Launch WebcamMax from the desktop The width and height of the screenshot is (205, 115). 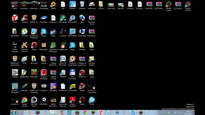(x=73, y=19)
